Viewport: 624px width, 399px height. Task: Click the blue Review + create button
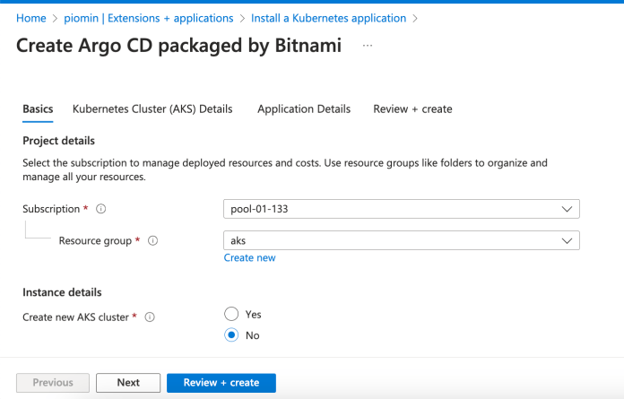tap(221, 383)
